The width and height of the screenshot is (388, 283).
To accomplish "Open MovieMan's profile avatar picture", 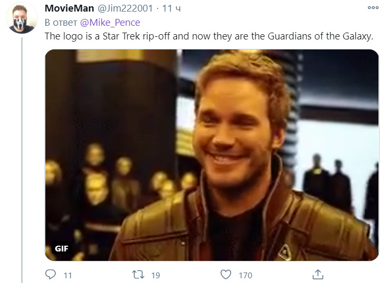I will tap(22, 18).
